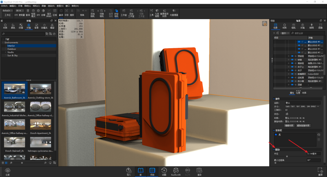Open the 显示 dropdown in scene panel
This screenshot has width=327, height=177.
[284, 33]
